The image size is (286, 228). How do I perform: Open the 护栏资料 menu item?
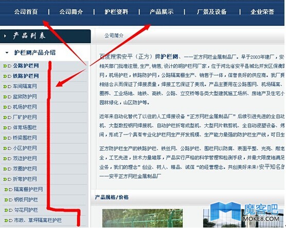[116, 12]
